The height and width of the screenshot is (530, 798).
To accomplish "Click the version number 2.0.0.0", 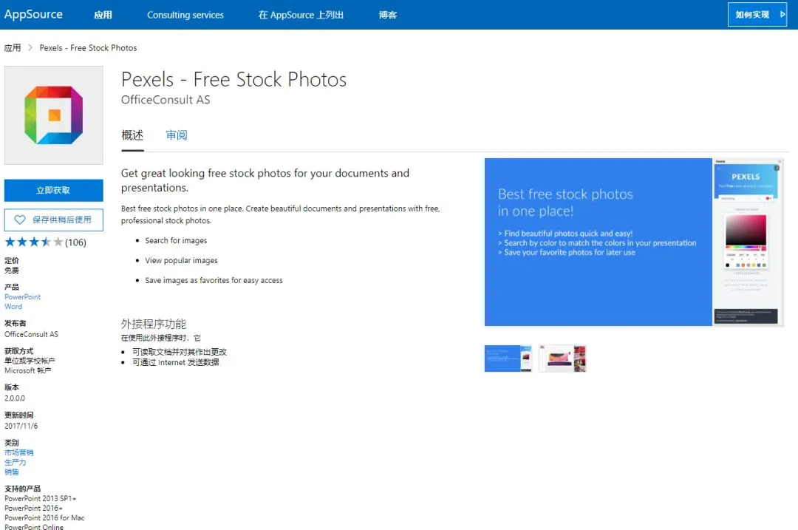I will [x=15, y=398].
